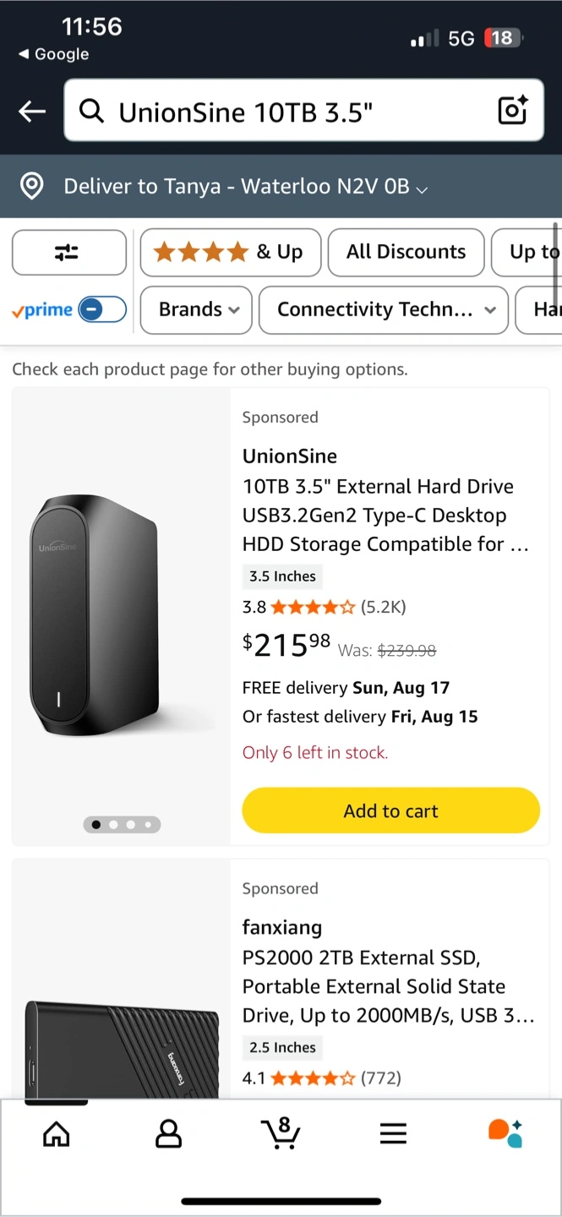Tap the filter sliders icon
The width and height of the screenshot is (562, 1217).
click(68, 252)
